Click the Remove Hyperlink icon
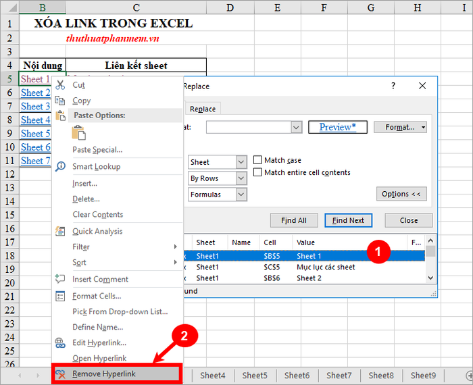The width and height of the screenshot is (473, 385). 60,374
